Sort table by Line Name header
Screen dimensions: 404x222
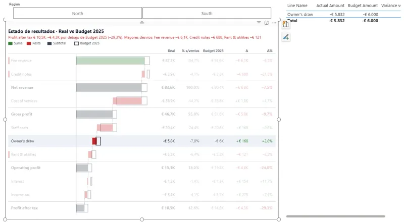click(297, 6)
